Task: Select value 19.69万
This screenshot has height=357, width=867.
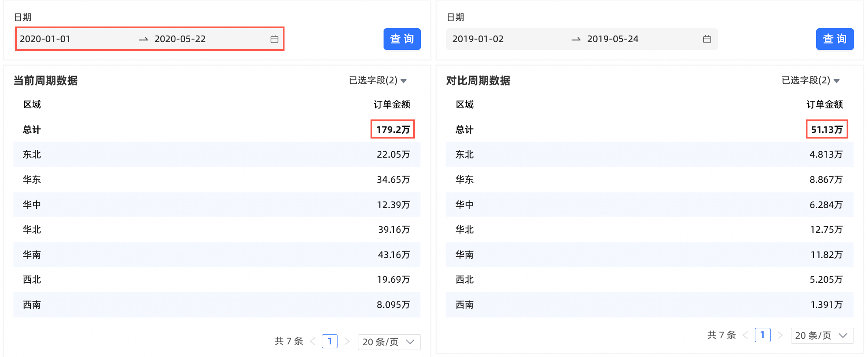Action: [x=393, y=280]
